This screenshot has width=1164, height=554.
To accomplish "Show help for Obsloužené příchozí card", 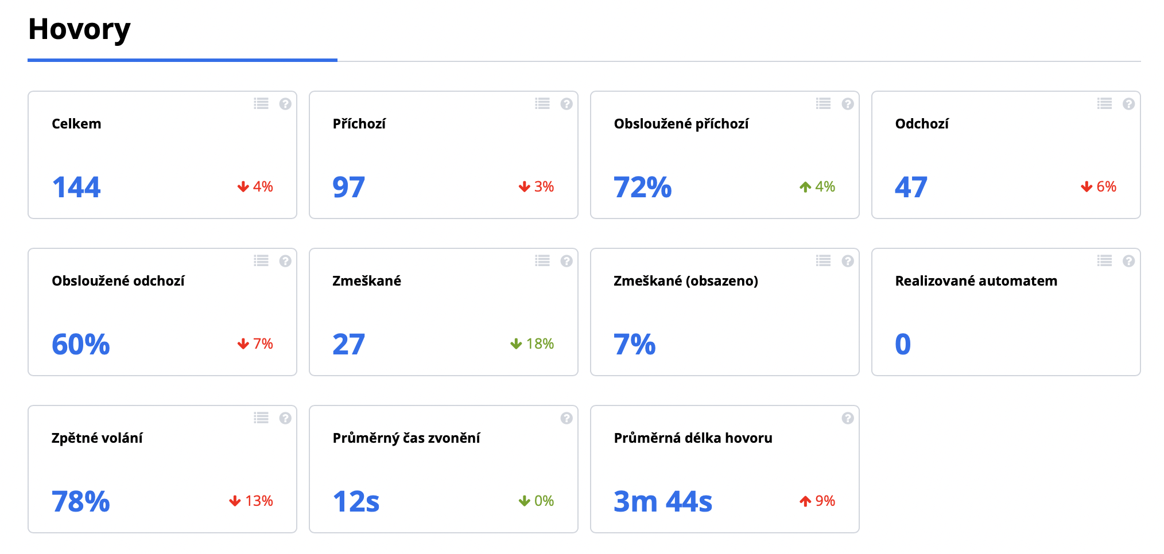I will tap(848, 104).
